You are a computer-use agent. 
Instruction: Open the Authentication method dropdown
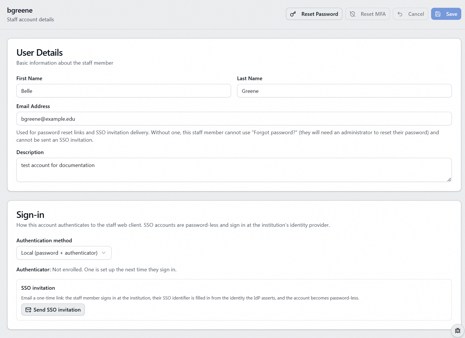[x=64, y=253]
